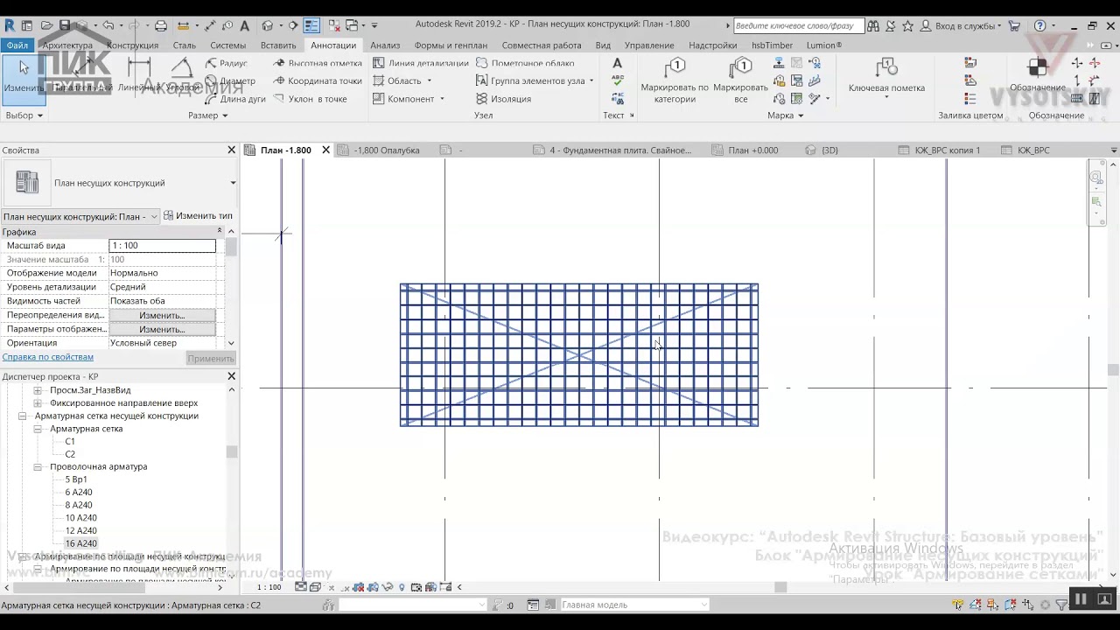1120x630 pixels.
Task: Click the Project Browser vertical scrollbar thumb
Action: (x=231, y=451)
